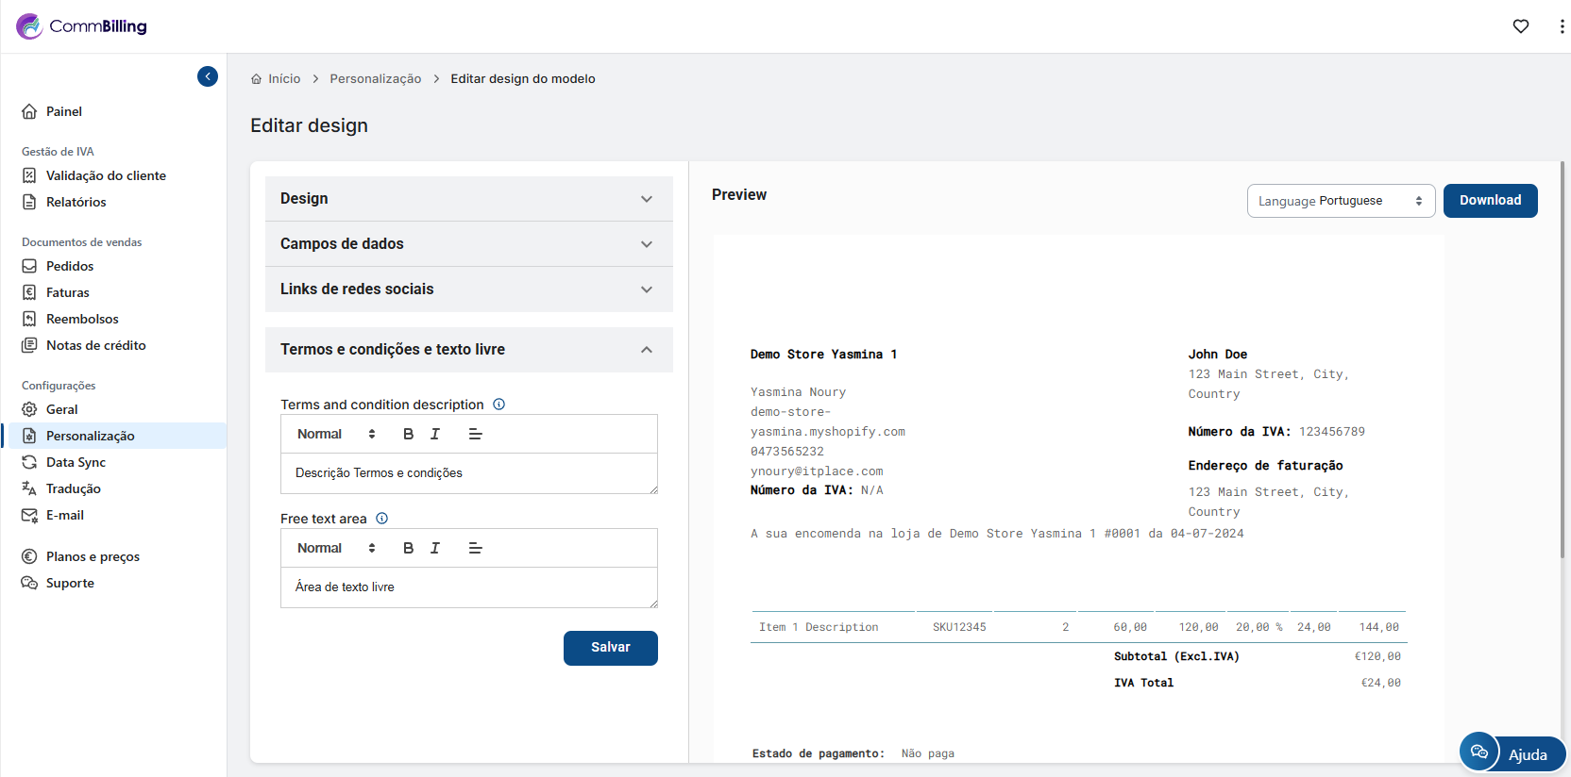Go to Data Sync in sidebar
The width and height of the screenshot is (1571, 777).
click(x=76, y=462)
